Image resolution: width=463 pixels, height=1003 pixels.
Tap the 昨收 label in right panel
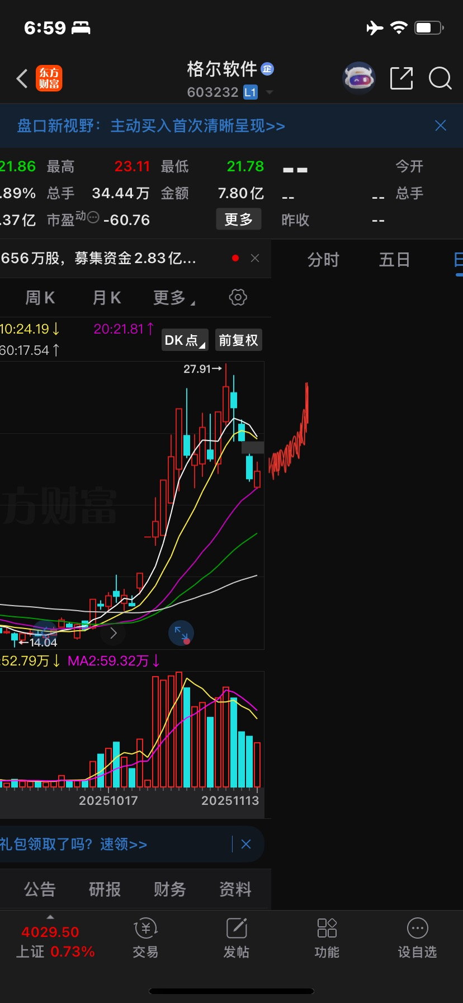point(295,220)
